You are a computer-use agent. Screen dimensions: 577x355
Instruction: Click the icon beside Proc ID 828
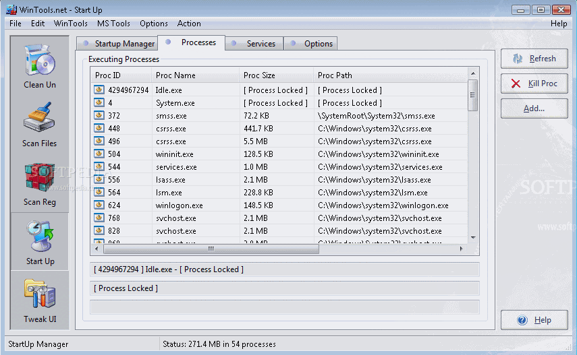99,231
